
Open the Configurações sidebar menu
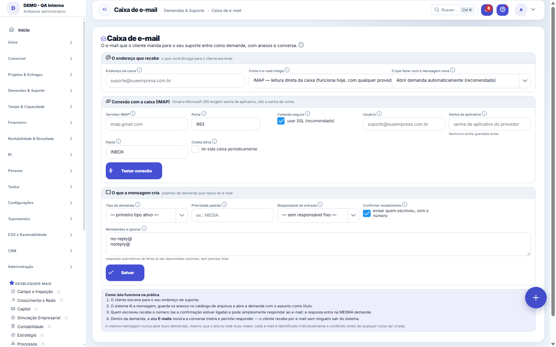[40, 203]
